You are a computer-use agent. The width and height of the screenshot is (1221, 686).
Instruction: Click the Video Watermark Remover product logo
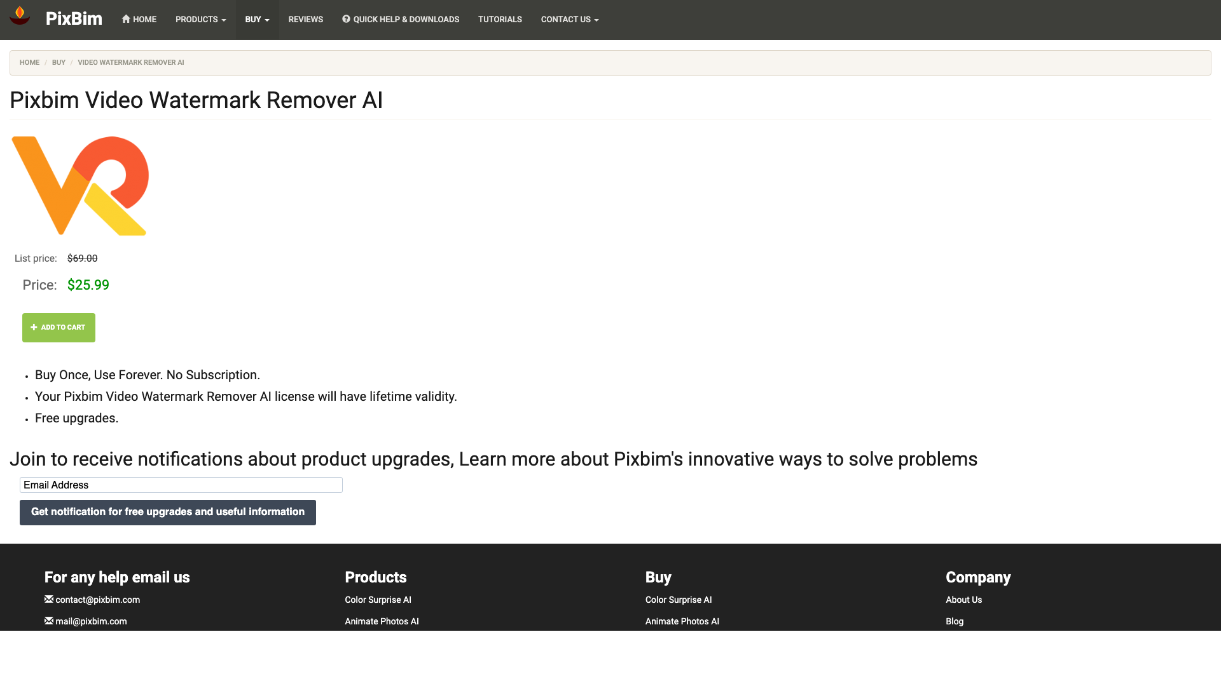[80, 185]
